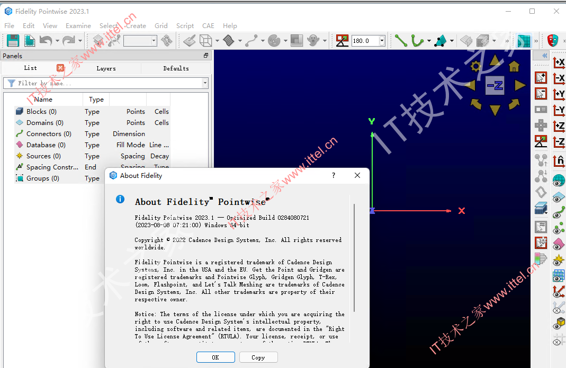The height and width of the screenshot is (368, 566).
Task: Open the CAE menu
Action: [208, 25]
